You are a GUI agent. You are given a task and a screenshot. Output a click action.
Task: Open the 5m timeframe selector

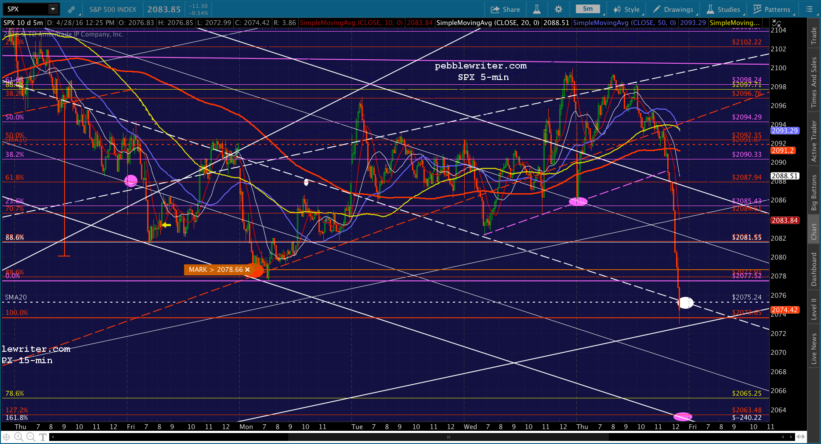pyautogui.click(x=588, y=9)
